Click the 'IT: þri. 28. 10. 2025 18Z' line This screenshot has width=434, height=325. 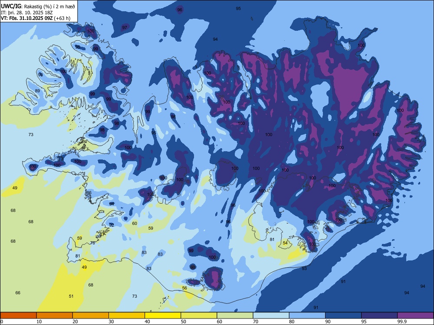click(x=27, y=13)
